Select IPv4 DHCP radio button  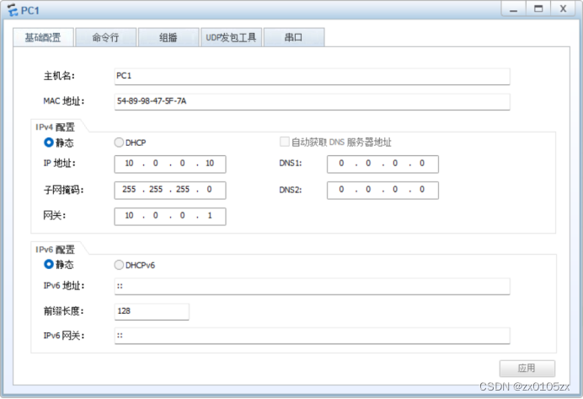(119, 143)
